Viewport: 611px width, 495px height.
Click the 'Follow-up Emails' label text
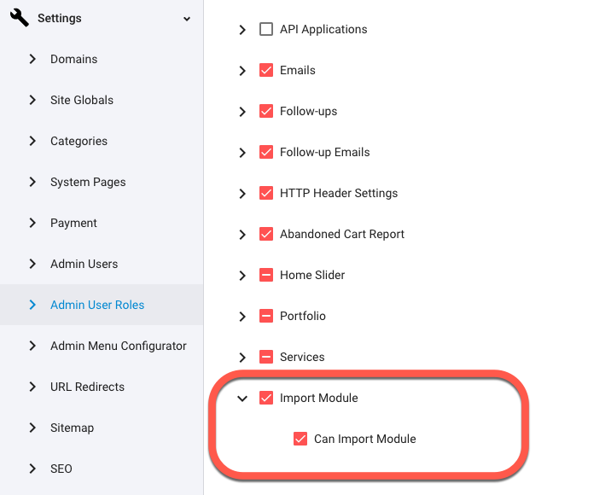325,153
